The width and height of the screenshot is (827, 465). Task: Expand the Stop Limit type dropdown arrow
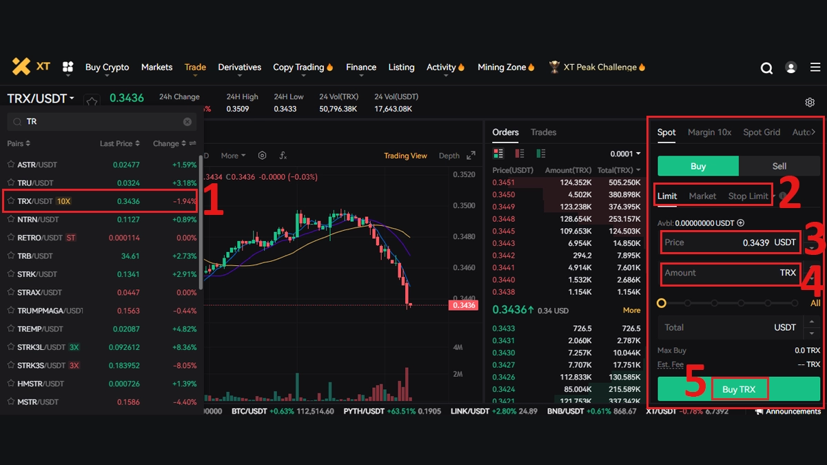(x=773, y=196)
